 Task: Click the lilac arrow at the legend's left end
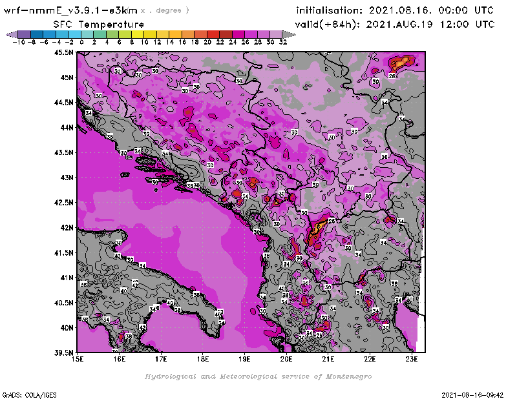tap(12, 34)
